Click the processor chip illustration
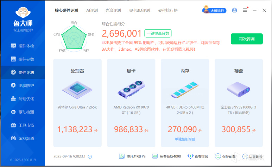The height and width of the screenshot is (167, 272). pyautogui.click(x=77, y=90)
